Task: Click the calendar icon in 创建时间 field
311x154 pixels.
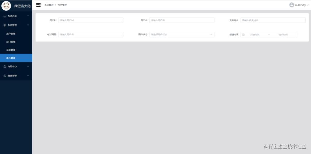Action: tap(243, 35)
